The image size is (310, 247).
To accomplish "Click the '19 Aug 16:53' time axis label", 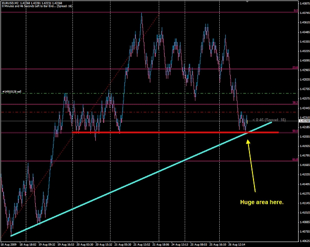I will tap(66, 245).
